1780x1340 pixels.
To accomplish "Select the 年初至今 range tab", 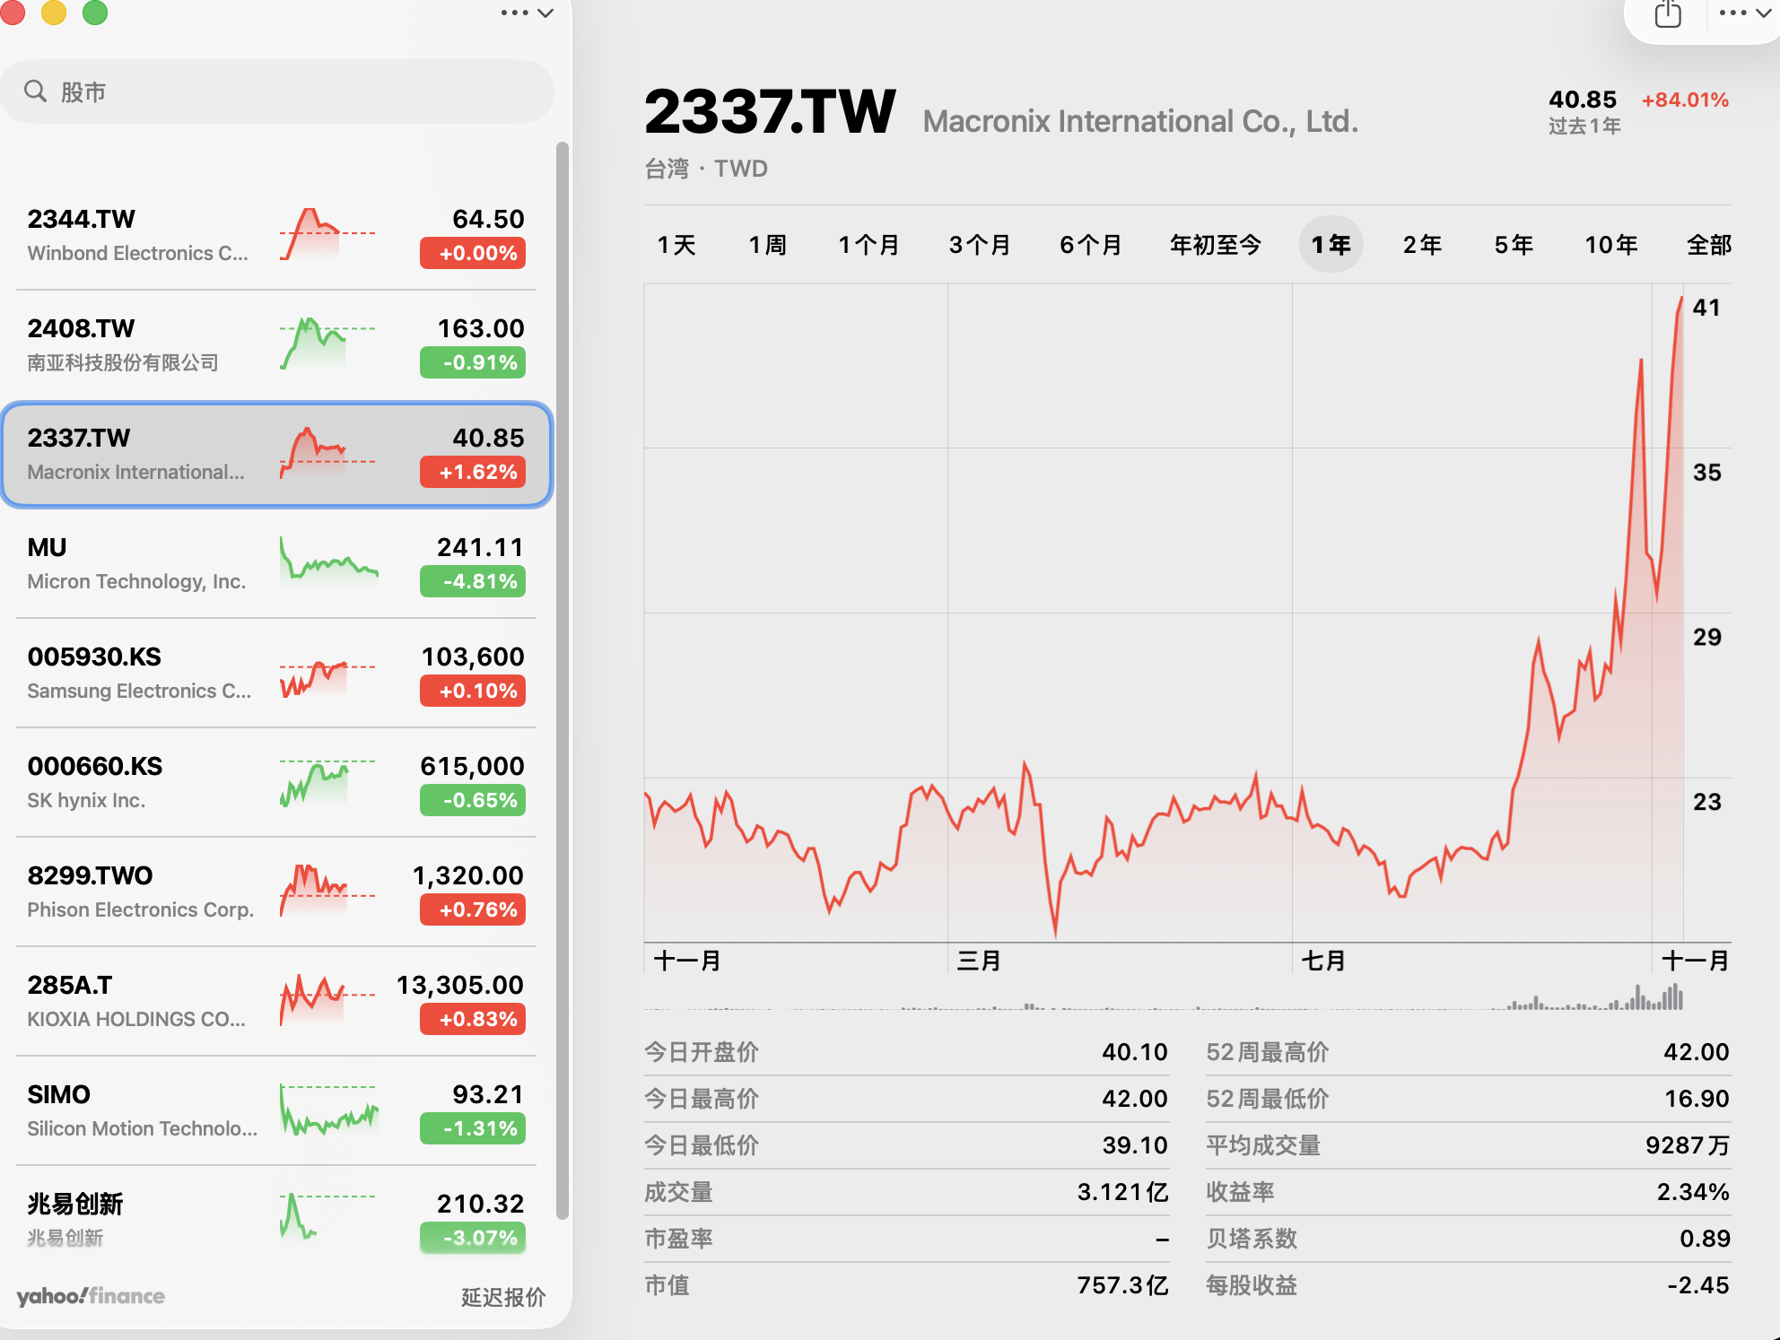I will (1215, 245).
